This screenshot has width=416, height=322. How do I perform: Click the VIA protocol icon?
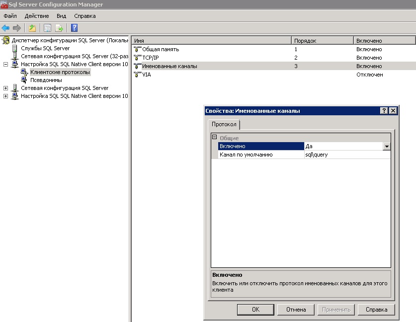point(137,75)
